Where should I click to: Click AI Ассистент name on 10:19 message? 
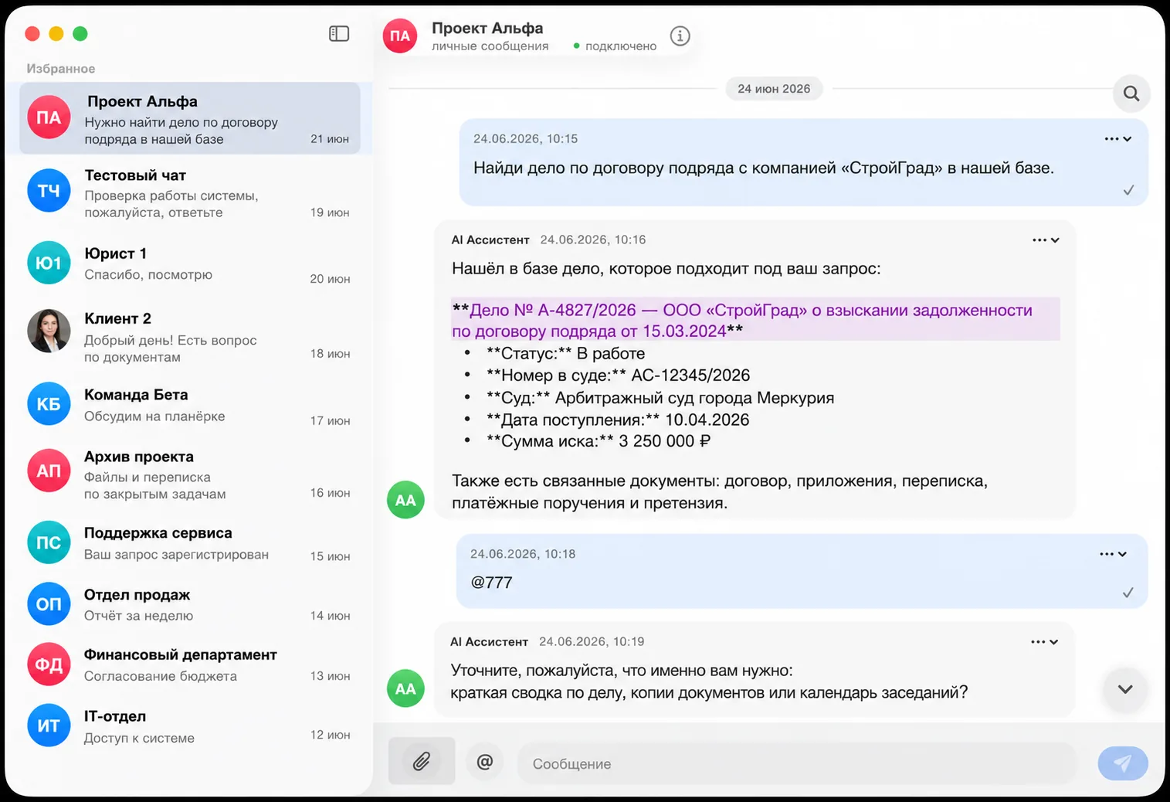pyautogui.click(x=490, y=642)
